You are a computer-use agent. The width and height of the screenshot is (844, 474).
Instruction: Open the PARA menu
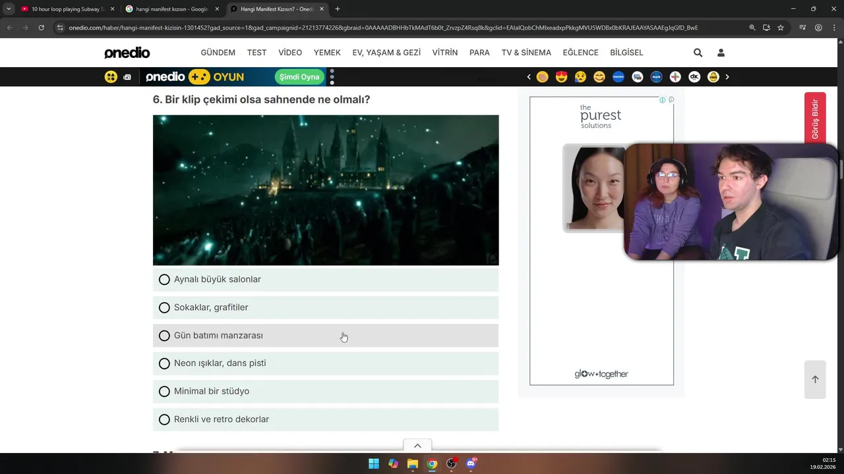point(479,53)
